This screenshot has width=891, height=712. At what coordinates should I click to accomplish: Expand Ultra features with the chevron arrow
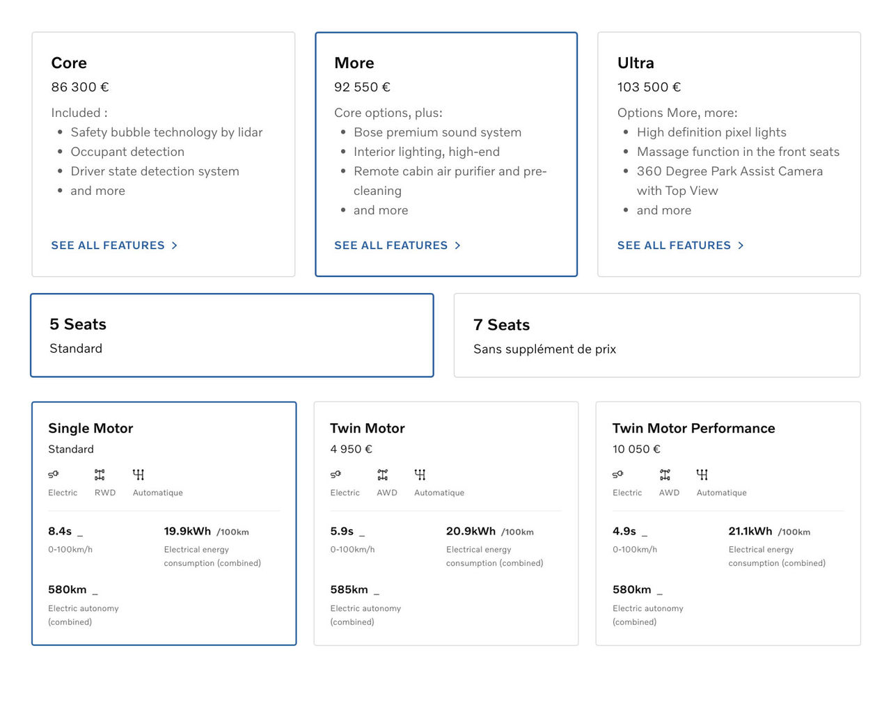[741, 246]
